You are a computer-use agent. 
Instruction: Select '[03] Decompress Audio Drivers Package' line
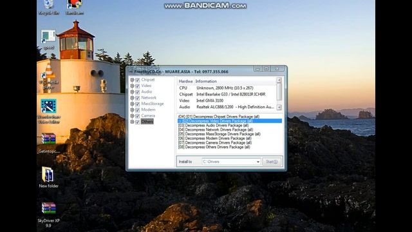click(x=230, y=126)
